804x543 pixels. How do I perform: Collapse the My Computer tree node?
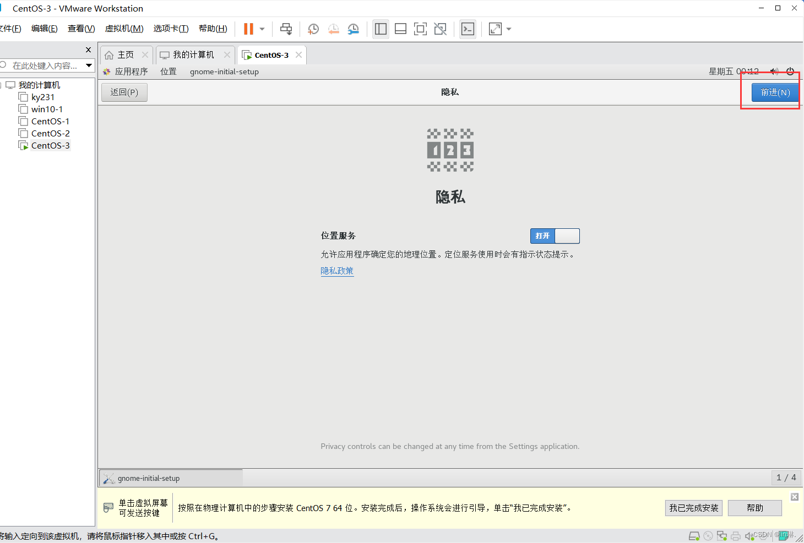point(2,85)
